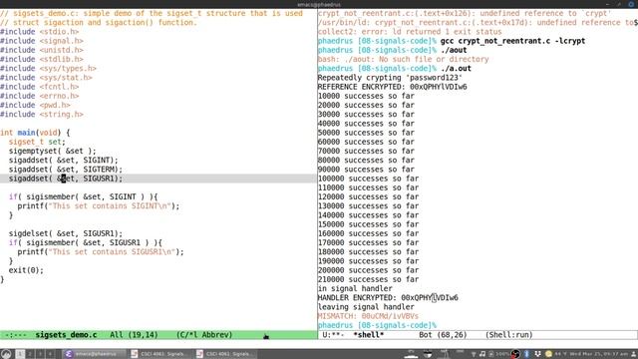Image resolution: width=638 pixels, height=359 pixels.
Task: Focus the emacs@phaedrus taskbar button
Action: [x=93, y=354]
